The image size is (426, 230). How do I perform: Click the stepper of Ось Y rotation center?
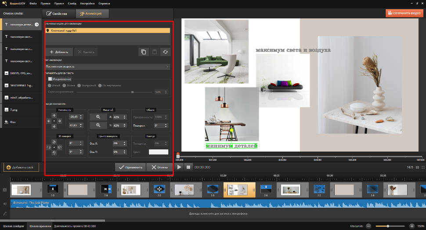point(124,152)
